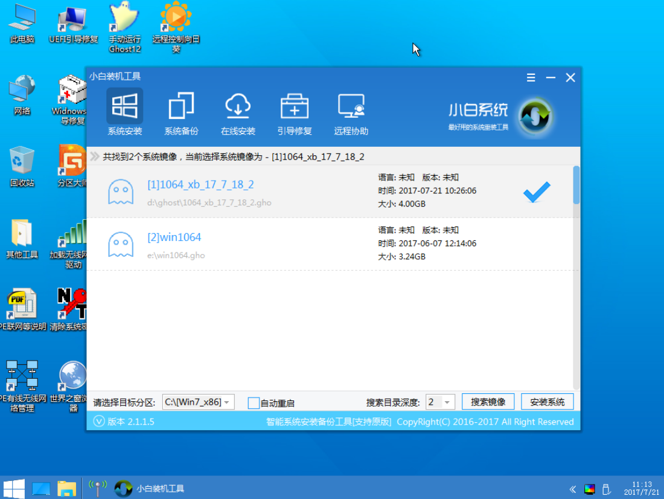The width and height of the screenshot is (664, 499).
Task: Click path d:\ghost\1064_xb_17_7_18_2.gho
Action: point(209,202)
